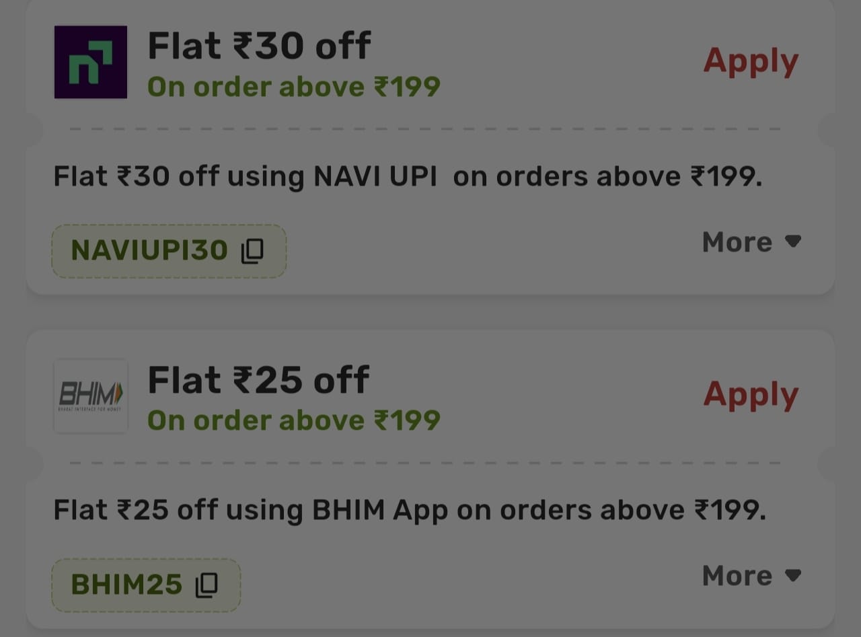Copy the NAVIUPI30 code using copy icon
Viewport: 861px width, 637px height.
tap(252, 251)
